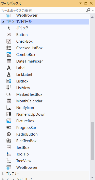Image resolution: width=95 pixels, height=180 pixels.
Task: Select the MaskedTextBox text label
Action: tap(29, 94)
